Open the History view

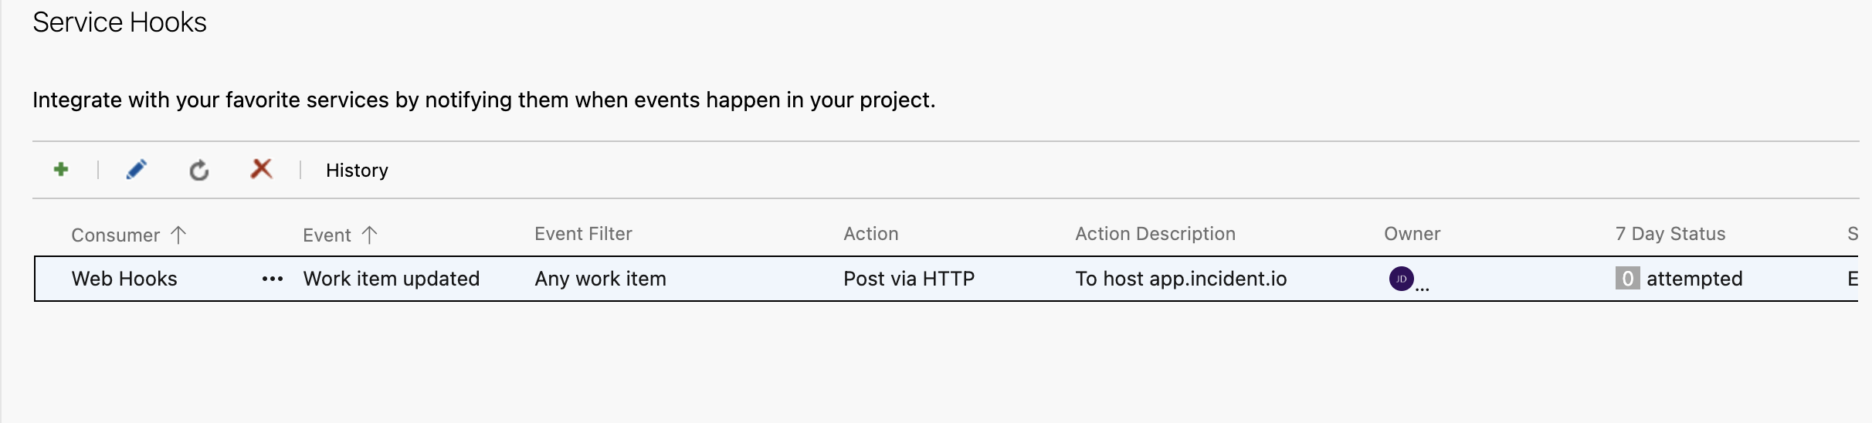tap(357, 170)
